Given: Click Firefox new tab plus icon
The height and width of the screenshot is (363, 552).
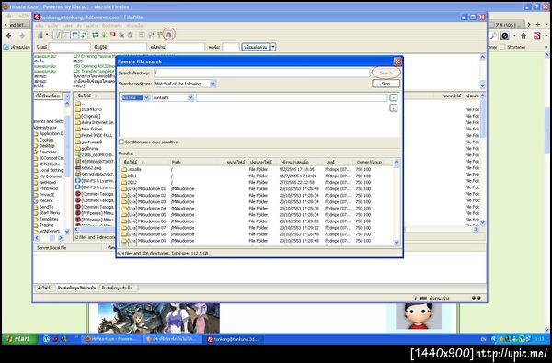Looking at the screenshot, I should pyautogui.click(x=538, y=24).
